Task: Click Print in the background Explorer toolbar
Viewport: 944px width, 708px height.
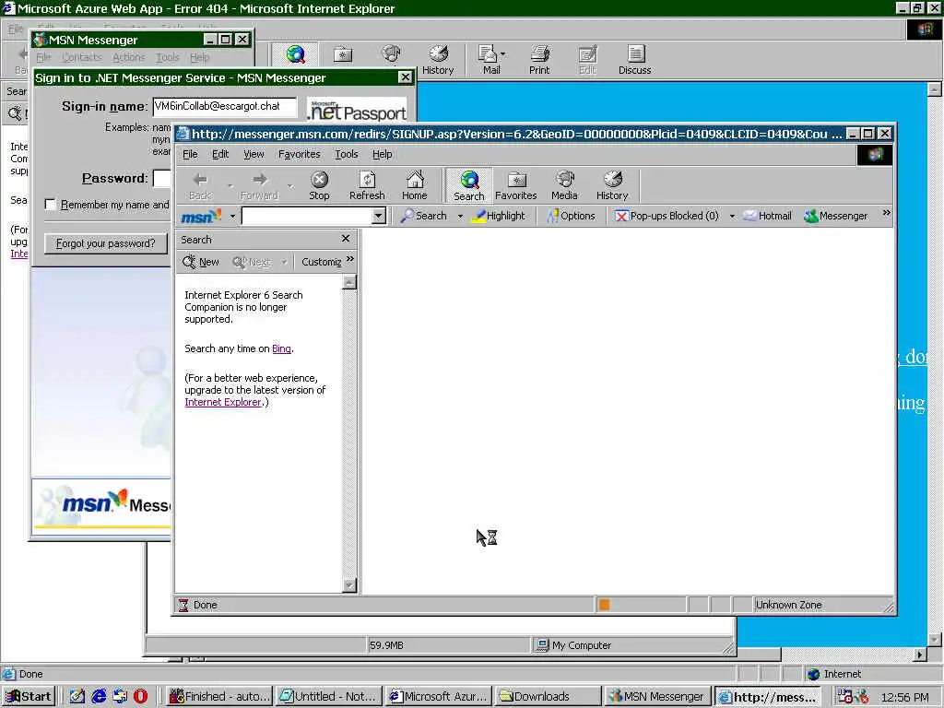Action: [539, 60]
